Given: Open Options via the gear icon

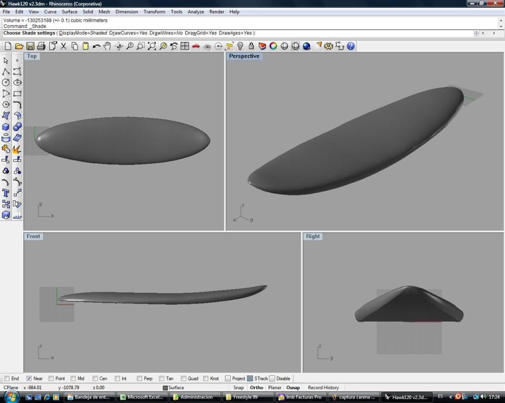Looking at the screenshot, I should 328,46.
